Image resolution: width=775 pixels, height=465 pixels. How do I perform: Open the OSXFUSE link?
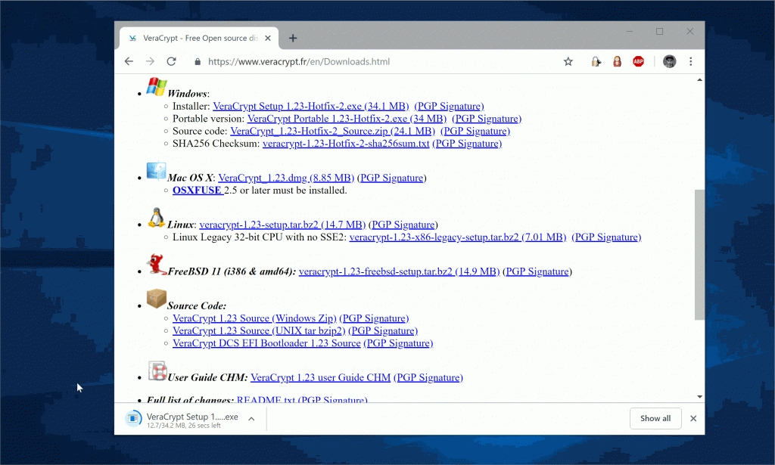tap(197, 191)
